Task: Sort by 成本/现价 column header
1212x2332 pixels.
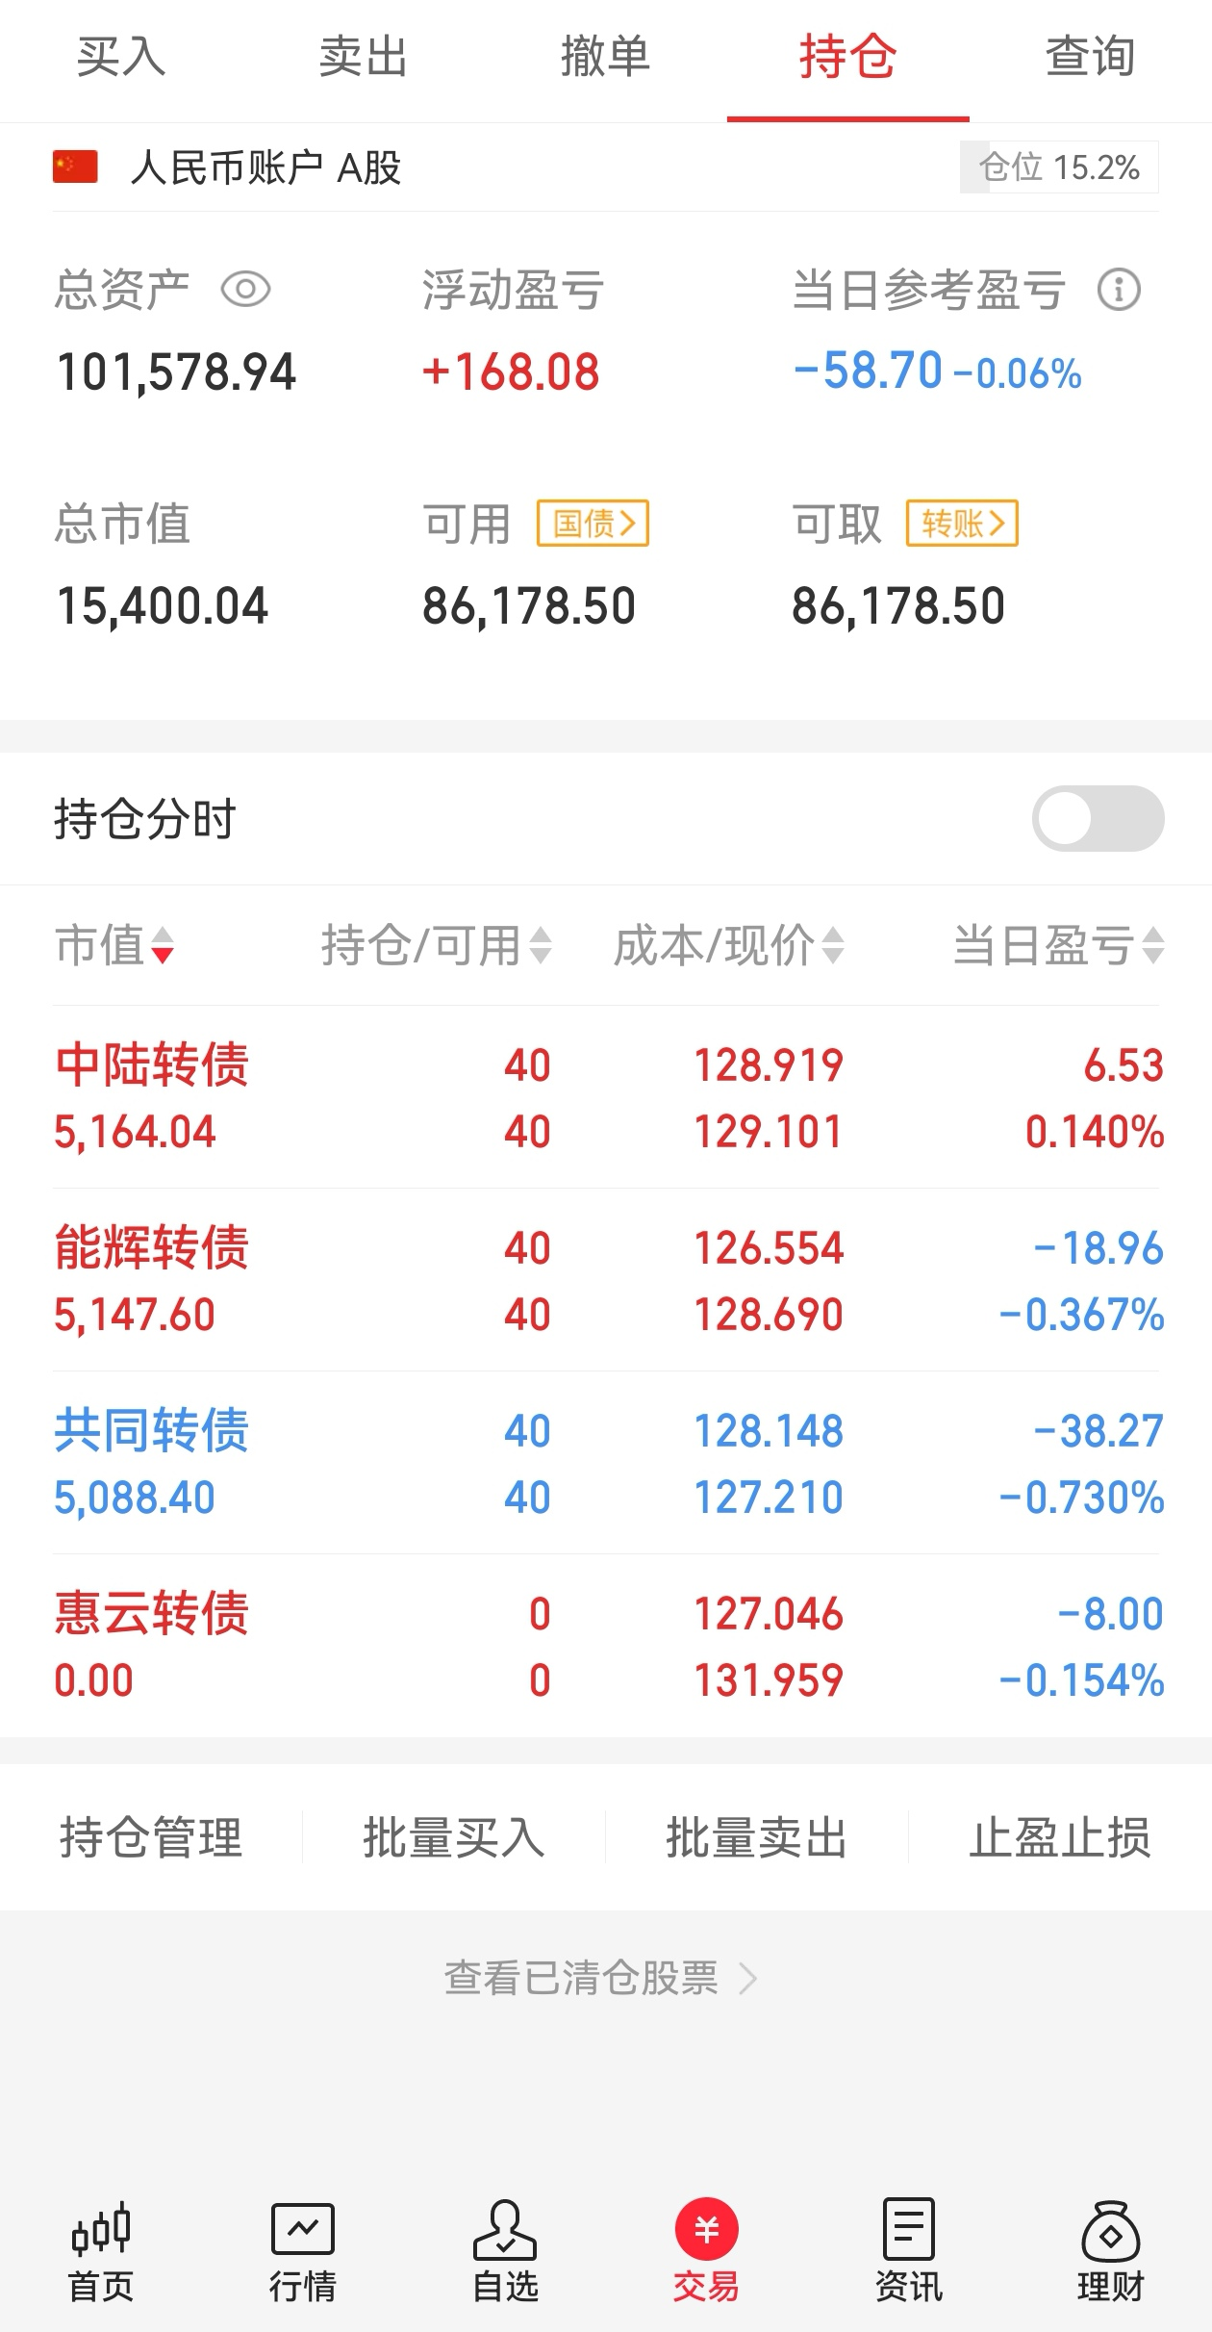Action: 728,945
